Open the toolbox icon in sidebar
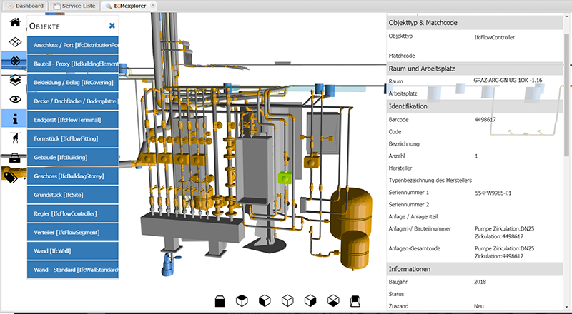This screenshot has width=572, height=314. point(15,158)
